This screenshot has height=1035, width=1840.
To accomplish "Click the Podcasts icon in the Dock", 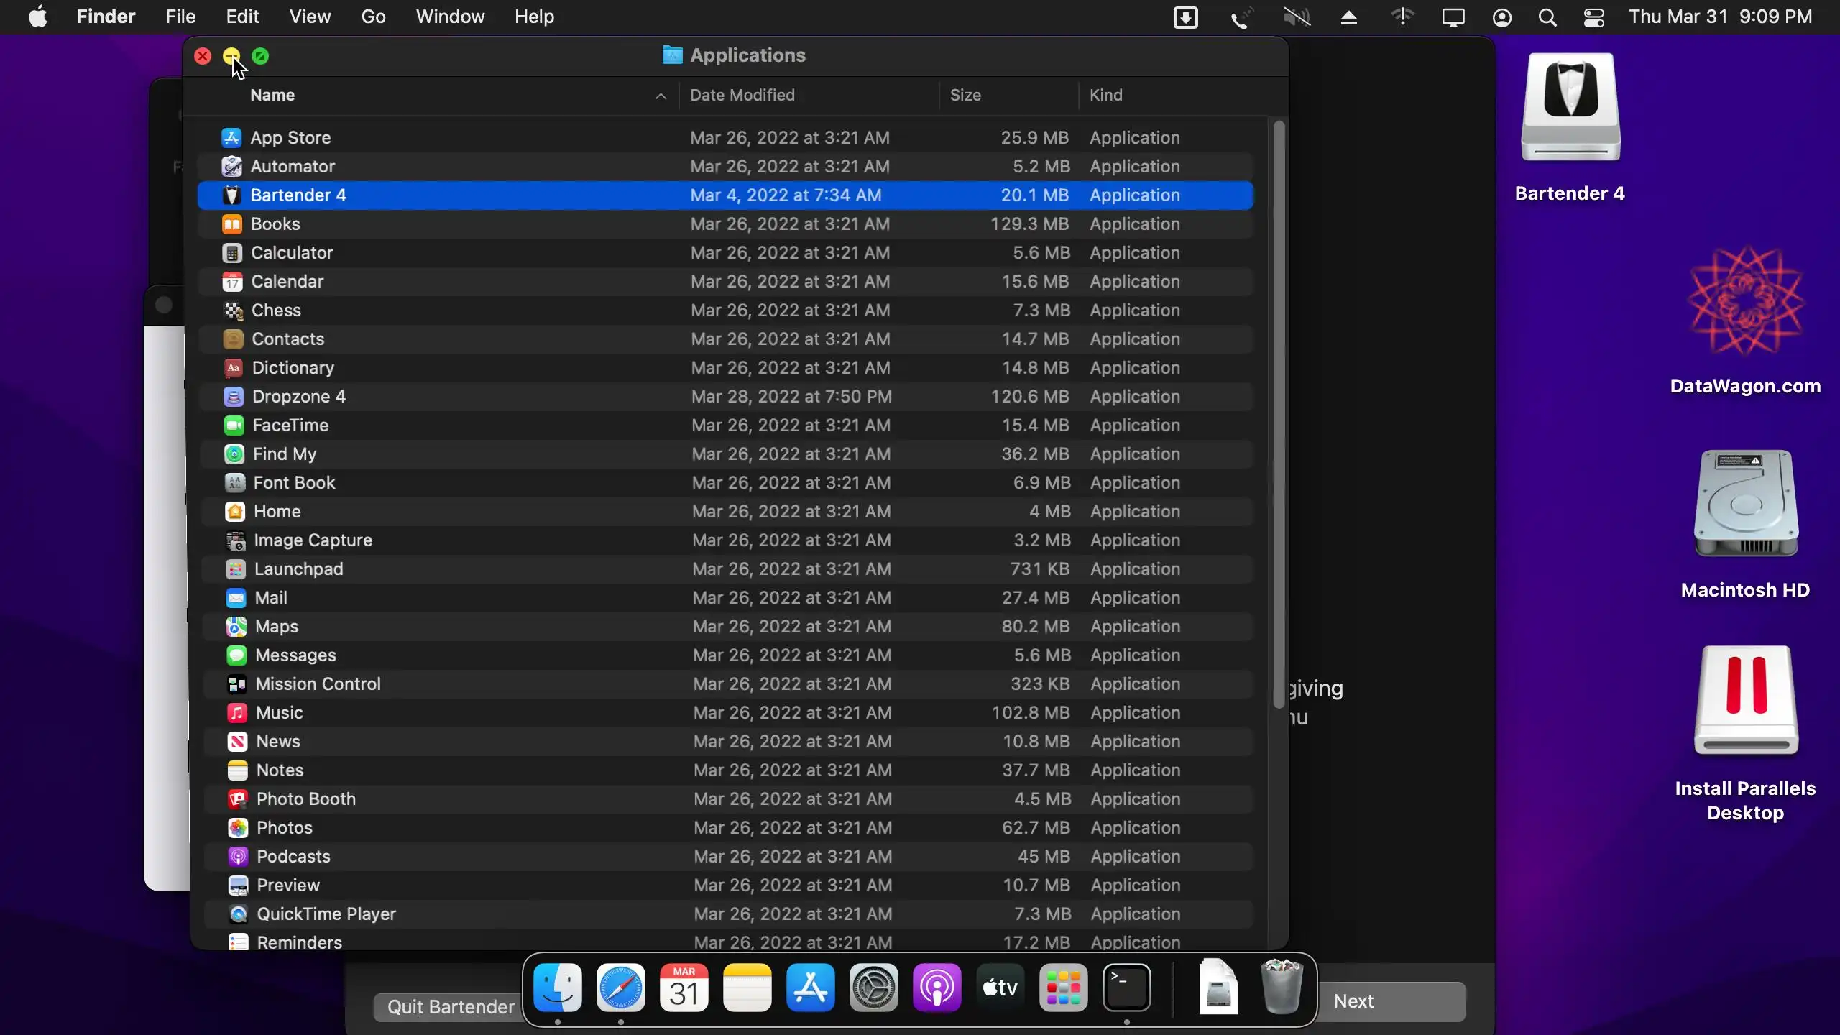I will tap(937, 988).
